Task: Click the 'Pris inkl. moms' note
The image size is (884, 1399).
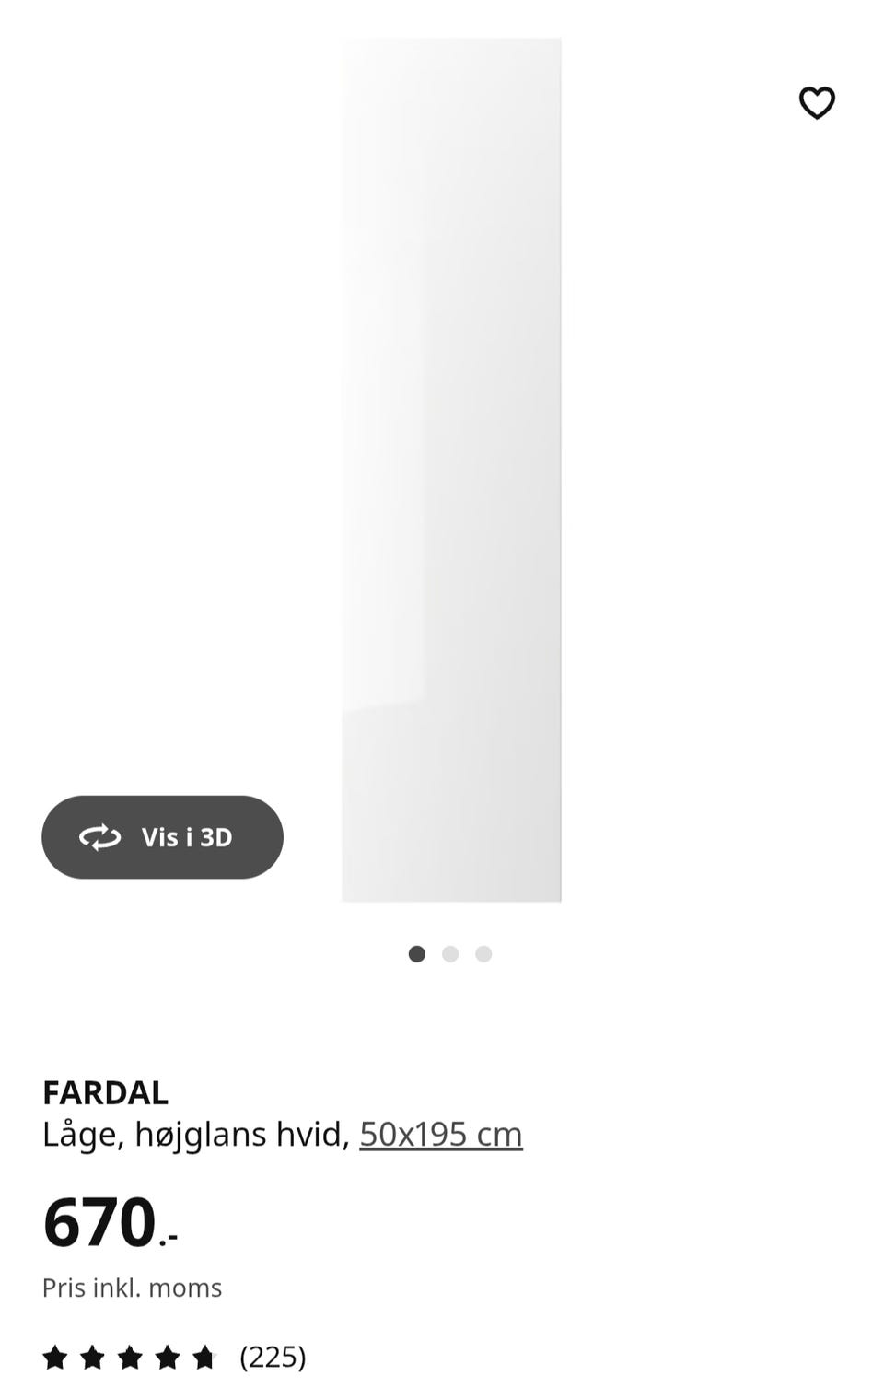Action: (132, 1288)
